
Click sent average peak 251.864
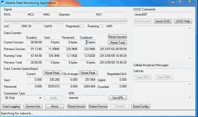click(x=88, y=80)
